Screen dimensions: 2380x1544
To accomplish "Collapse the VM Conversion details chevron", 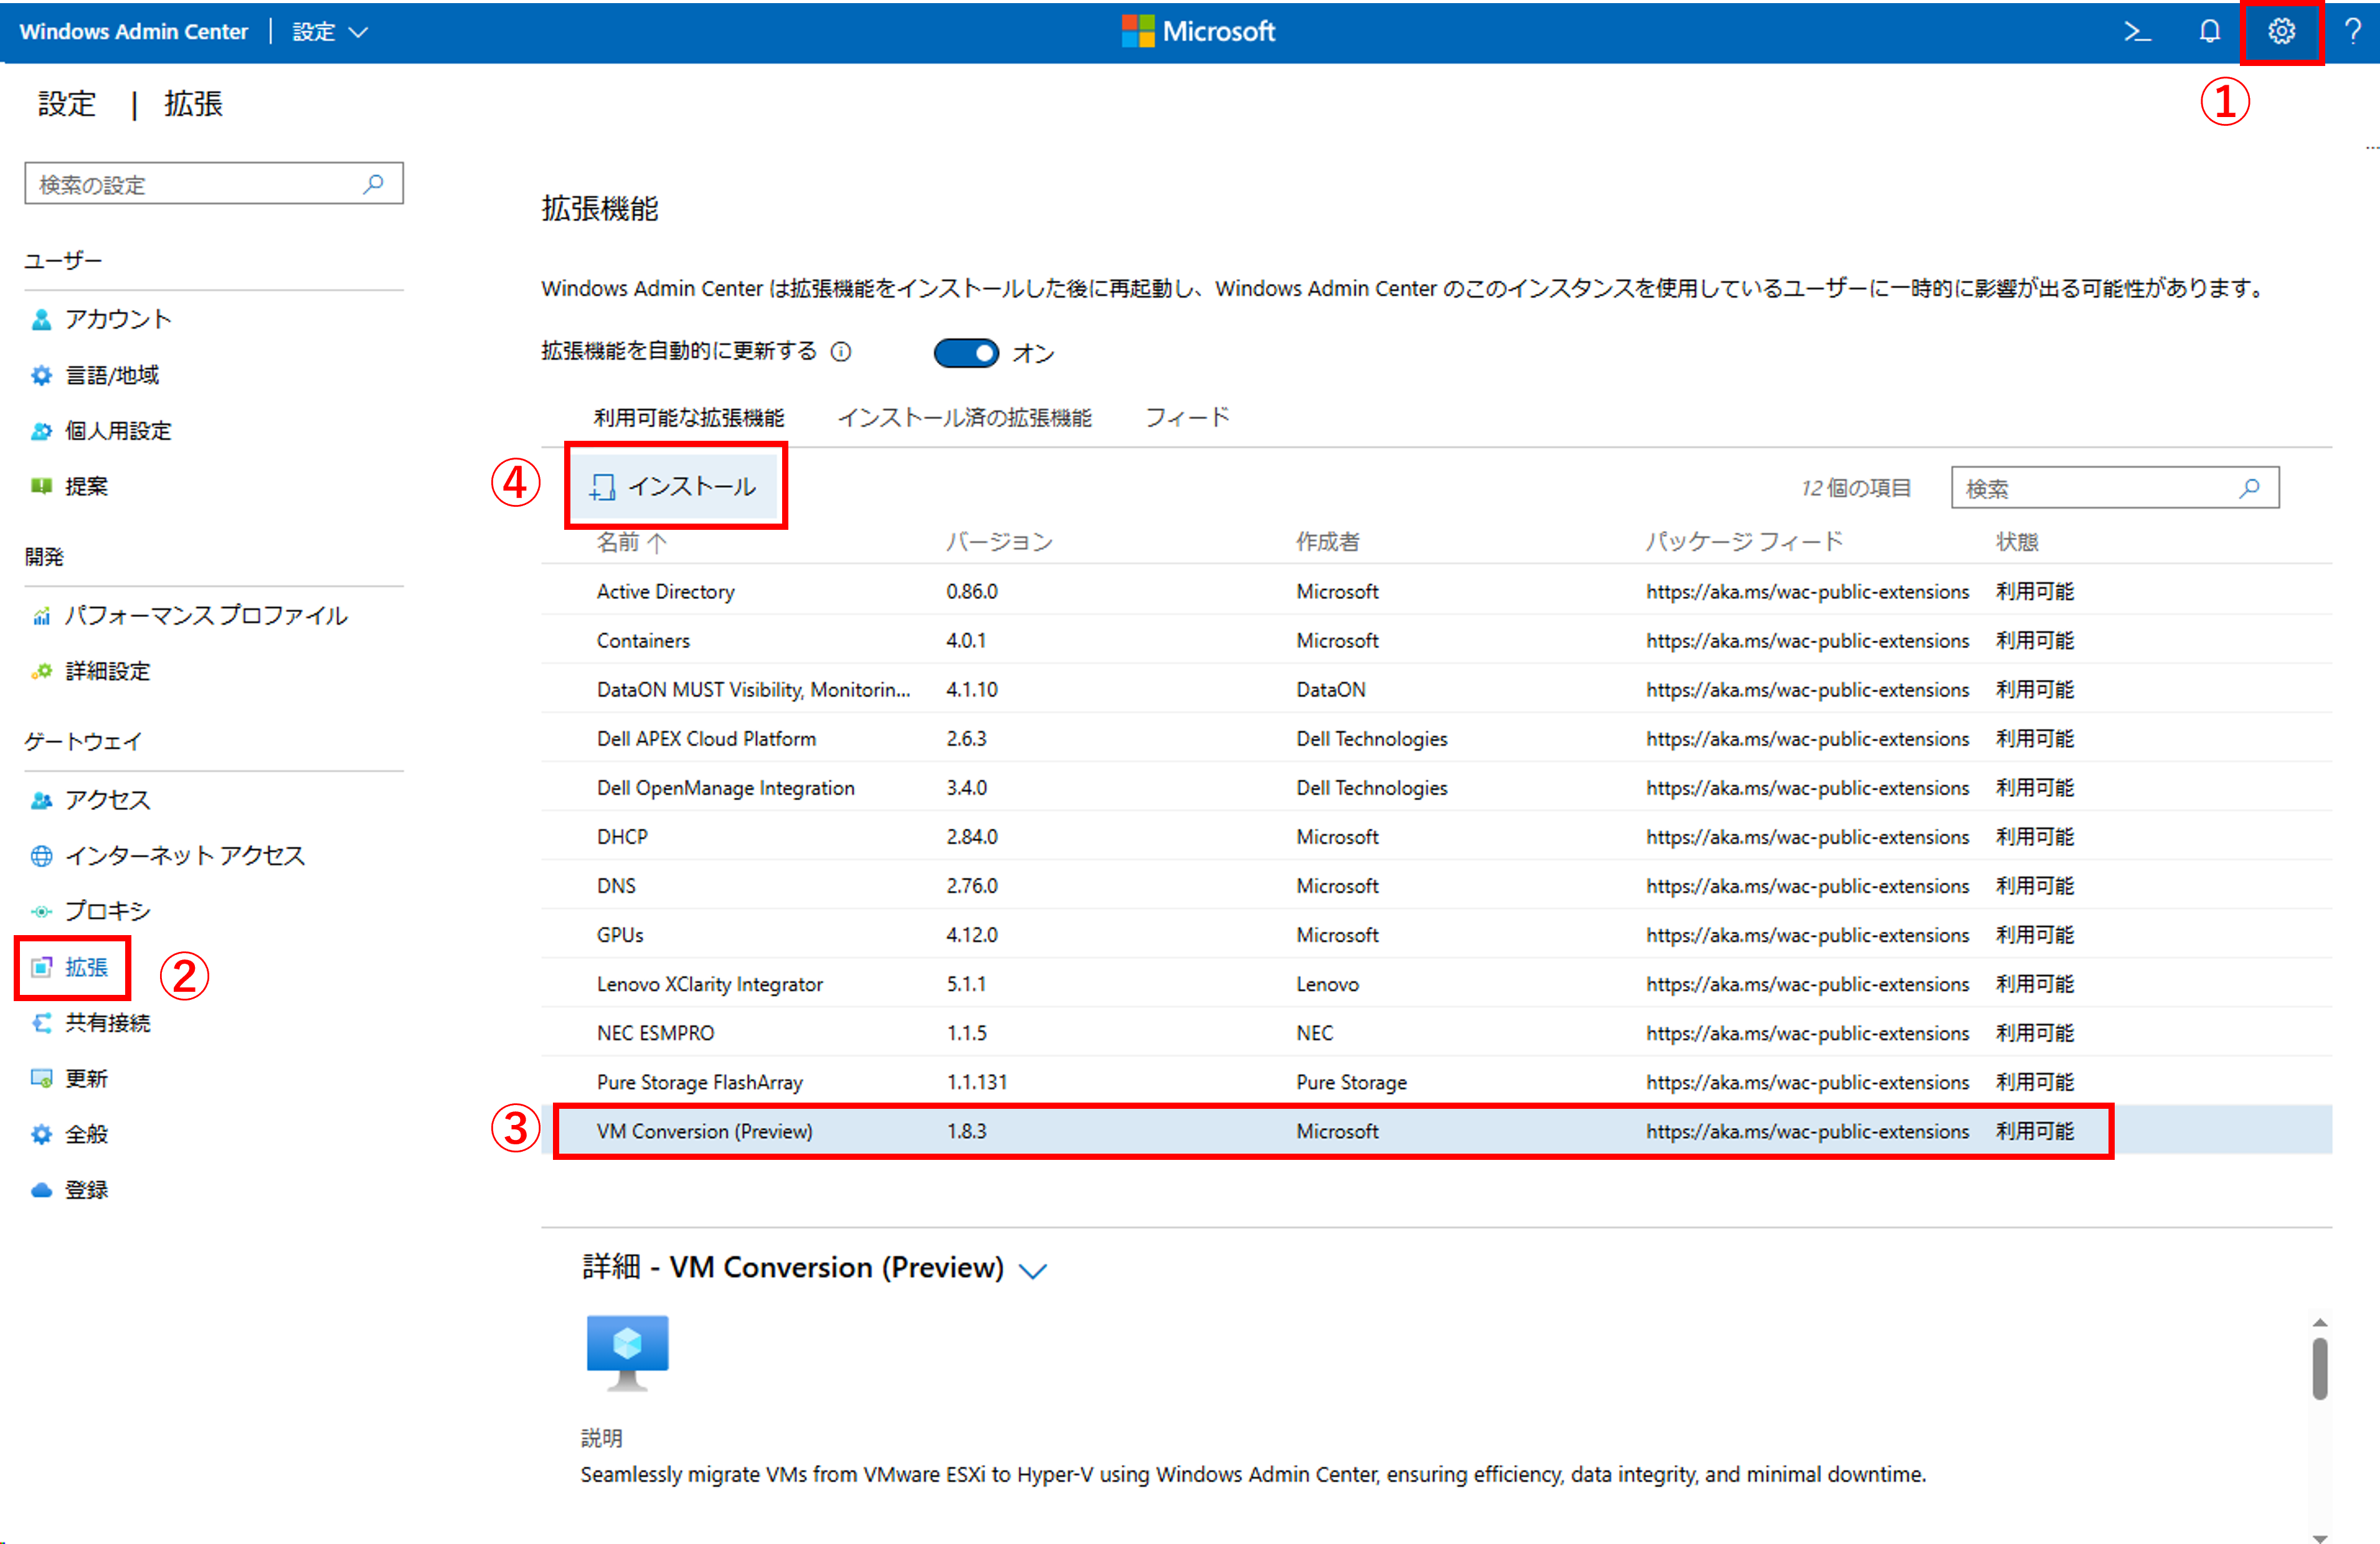I will click(1032, 1270).
